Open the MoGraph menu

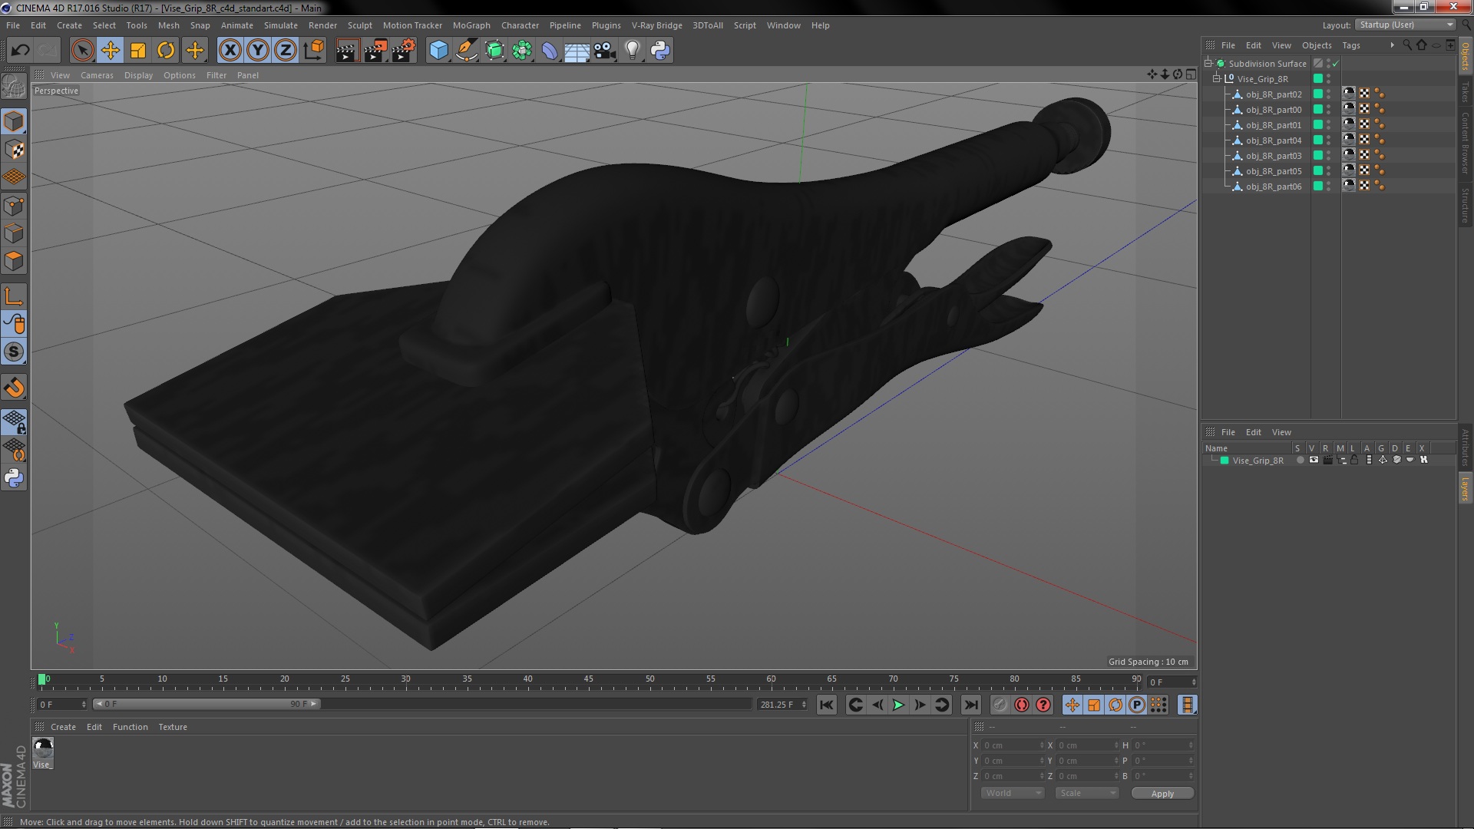(471, 25)
